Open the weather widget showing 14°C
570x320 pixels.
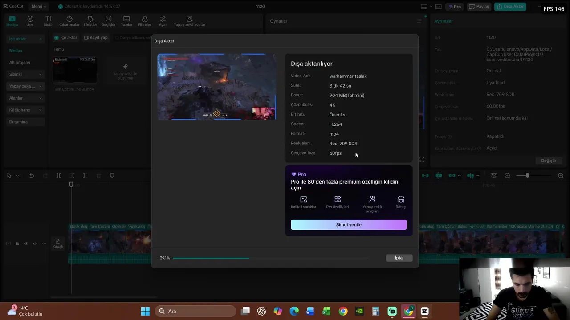click(x=25, y=311)
